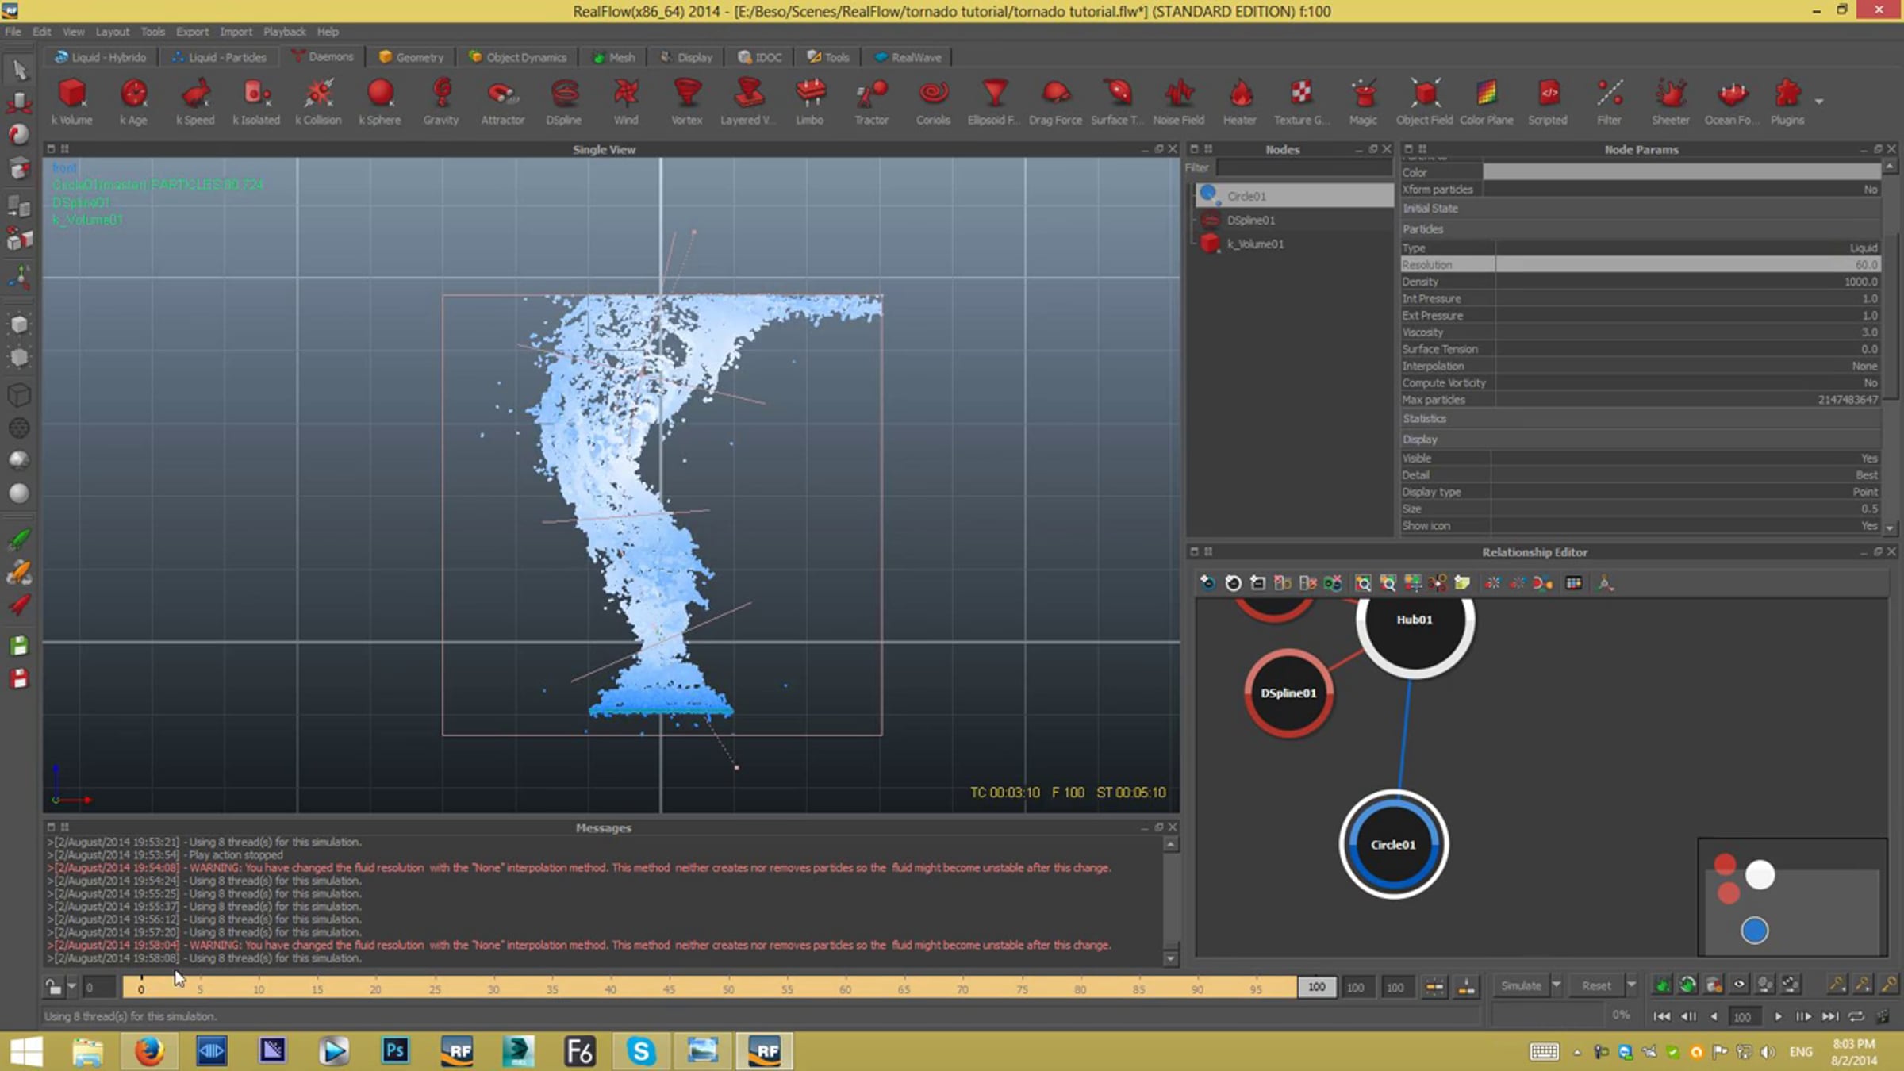Image resolution: width=1904 pixels, height=1071 pixels.
Task: Add a k Isolated daemon
Action: pyautogui.click(x=256, y=102)
